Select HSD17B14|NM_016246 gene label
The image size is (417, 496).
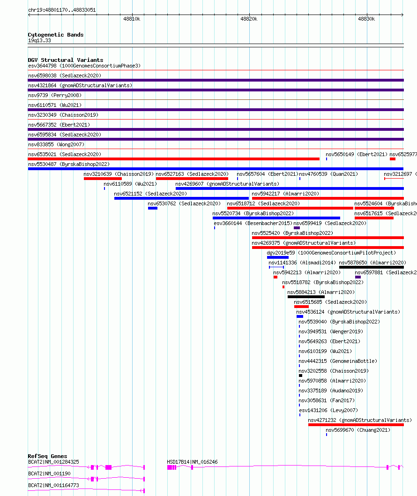[192, 461]
